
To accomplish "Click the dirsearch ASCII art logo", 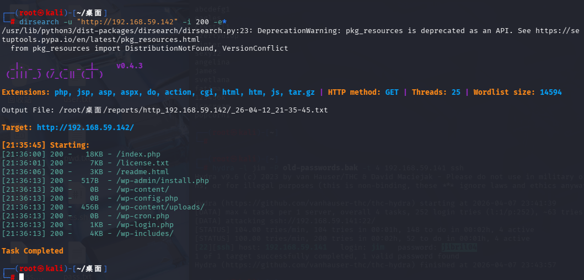I will coord(53,70).
